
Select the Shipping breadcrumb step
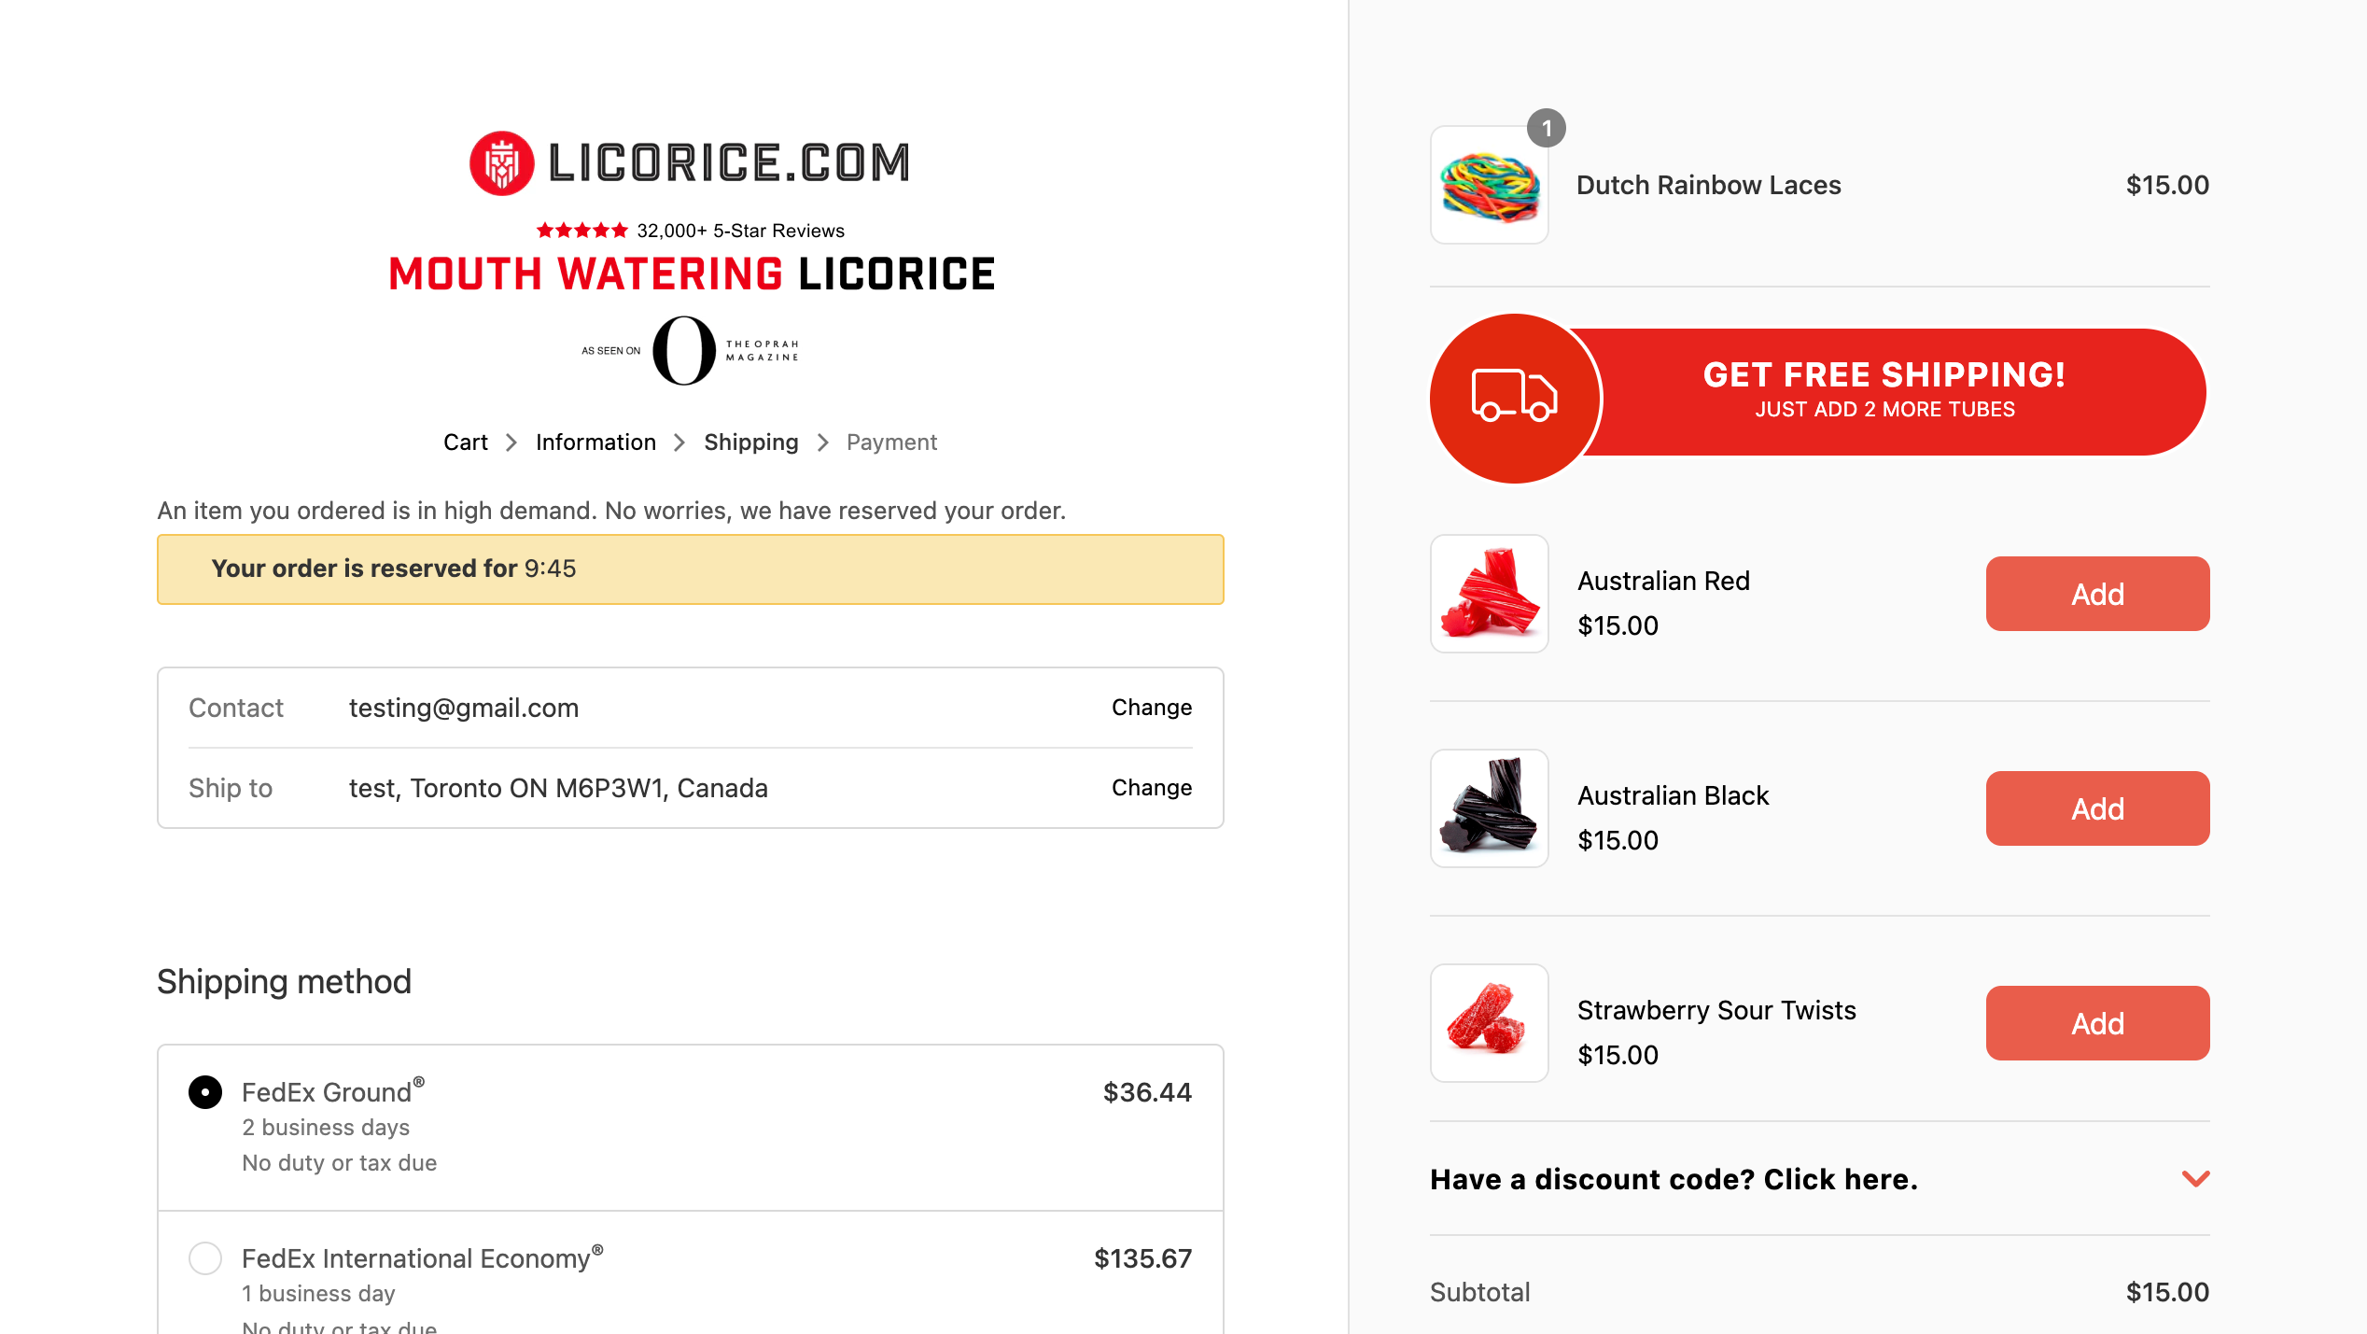coord(751,442)
